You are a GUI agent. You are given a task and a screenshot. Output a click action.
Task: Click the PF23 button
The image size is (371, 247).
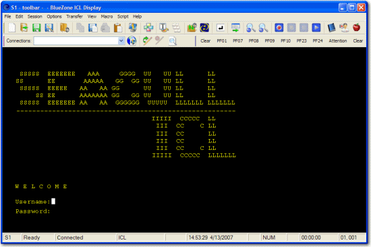302,40
